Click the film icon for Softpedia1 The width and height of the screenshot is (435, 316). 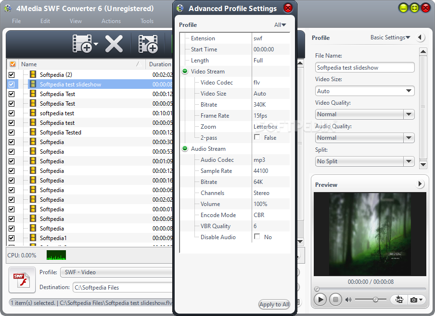click(33, 237)
